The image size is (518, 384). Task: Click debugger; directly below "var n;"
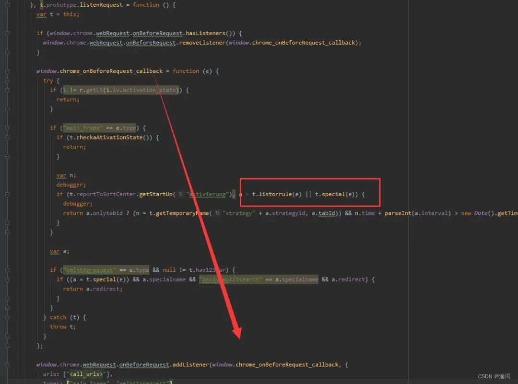tap(71, 185)
